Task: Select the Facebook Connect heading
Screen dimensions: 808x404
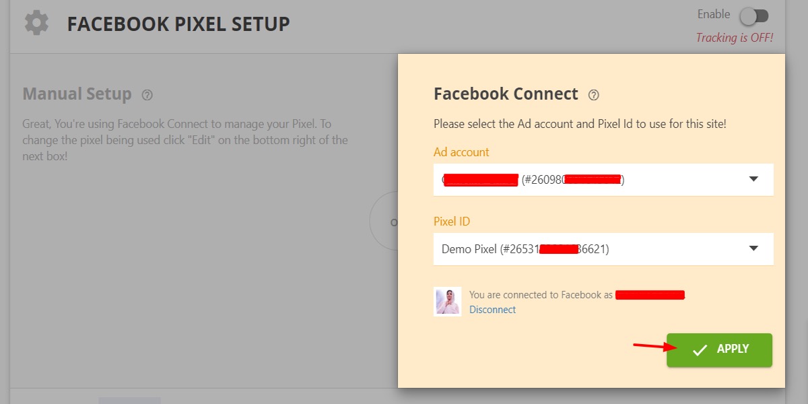Action: (506, 94)
